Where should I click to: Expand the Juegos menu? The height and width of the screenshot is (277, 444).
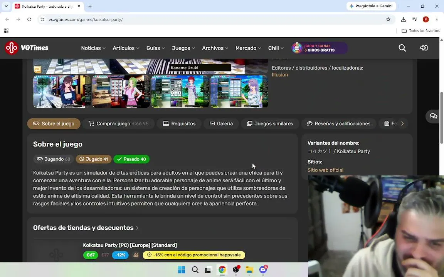coord(183,48)
